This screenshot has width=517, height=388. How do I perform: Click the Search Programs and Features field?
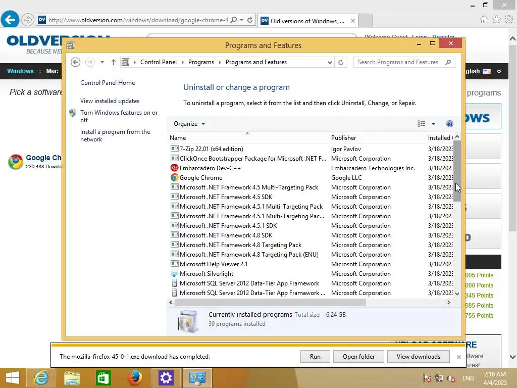click(404, 62)
